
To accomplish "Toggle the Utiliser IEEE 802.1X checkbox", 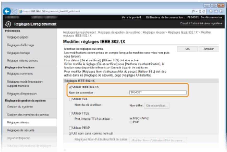I will tap(70, 87).
